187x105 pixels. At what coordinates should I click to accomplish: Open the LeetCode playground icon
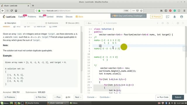point(167,17)
